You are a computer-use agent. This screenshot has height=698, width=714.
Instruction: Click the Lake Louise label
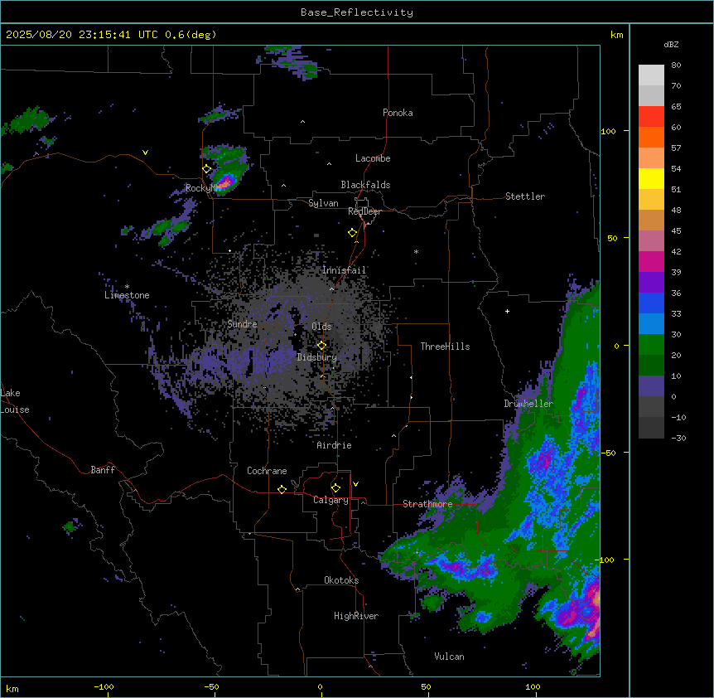pyautogui.click(x=15, y=401)
